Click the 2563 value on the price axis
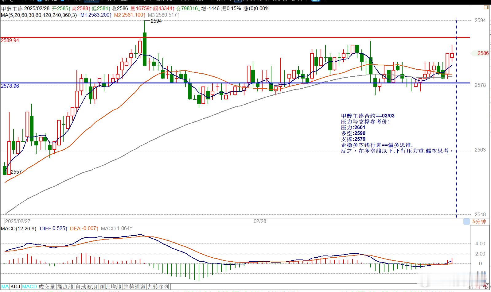The width and height of the screenshot is (491, 292). coord(480,150)
